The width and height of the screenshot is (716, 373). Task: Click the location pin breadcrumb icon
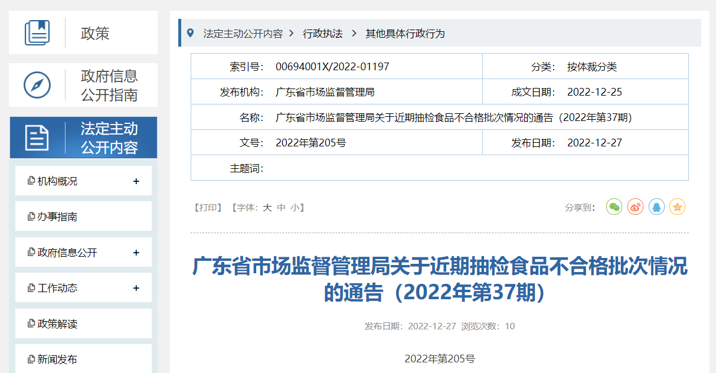190,33
